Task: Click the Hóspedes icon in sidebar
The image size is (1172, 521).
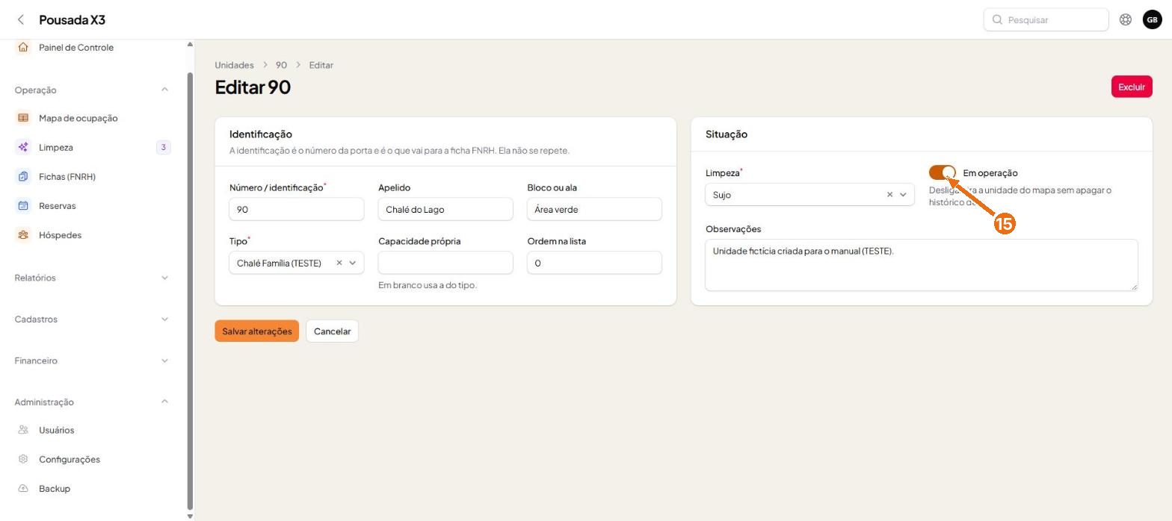Action: pos(23,235)
